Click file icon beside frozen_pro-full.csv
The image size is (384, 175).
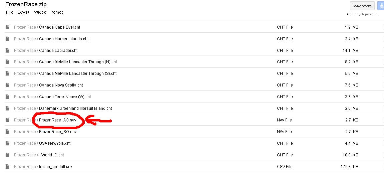7,167
